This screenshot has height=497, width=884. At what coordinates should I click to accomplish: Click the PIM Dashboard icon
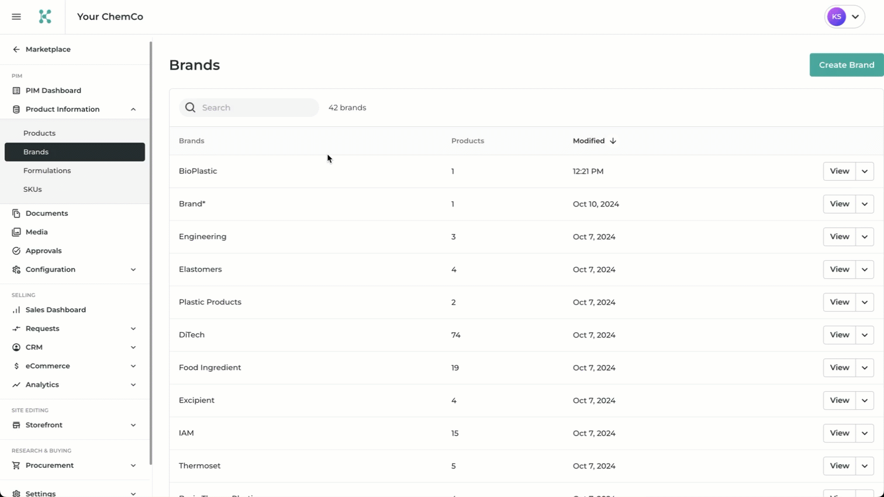coord(16,91)
